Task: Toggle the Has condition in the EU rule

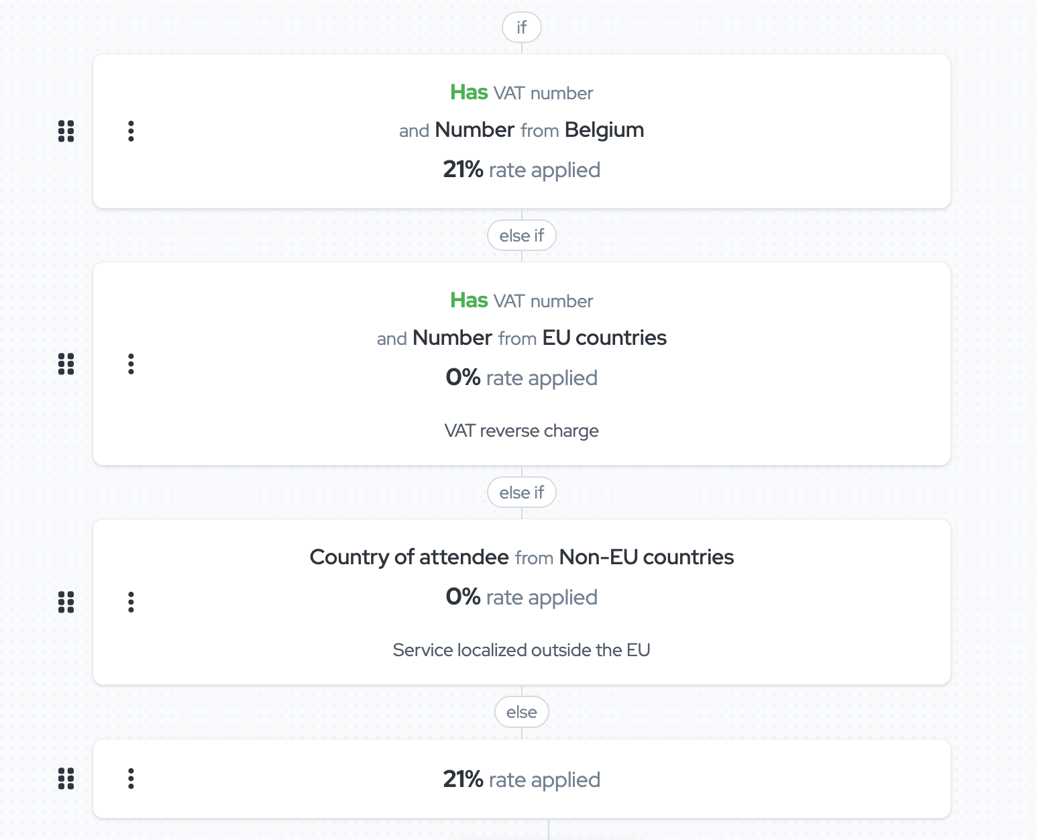Action: tap(469, 301)
